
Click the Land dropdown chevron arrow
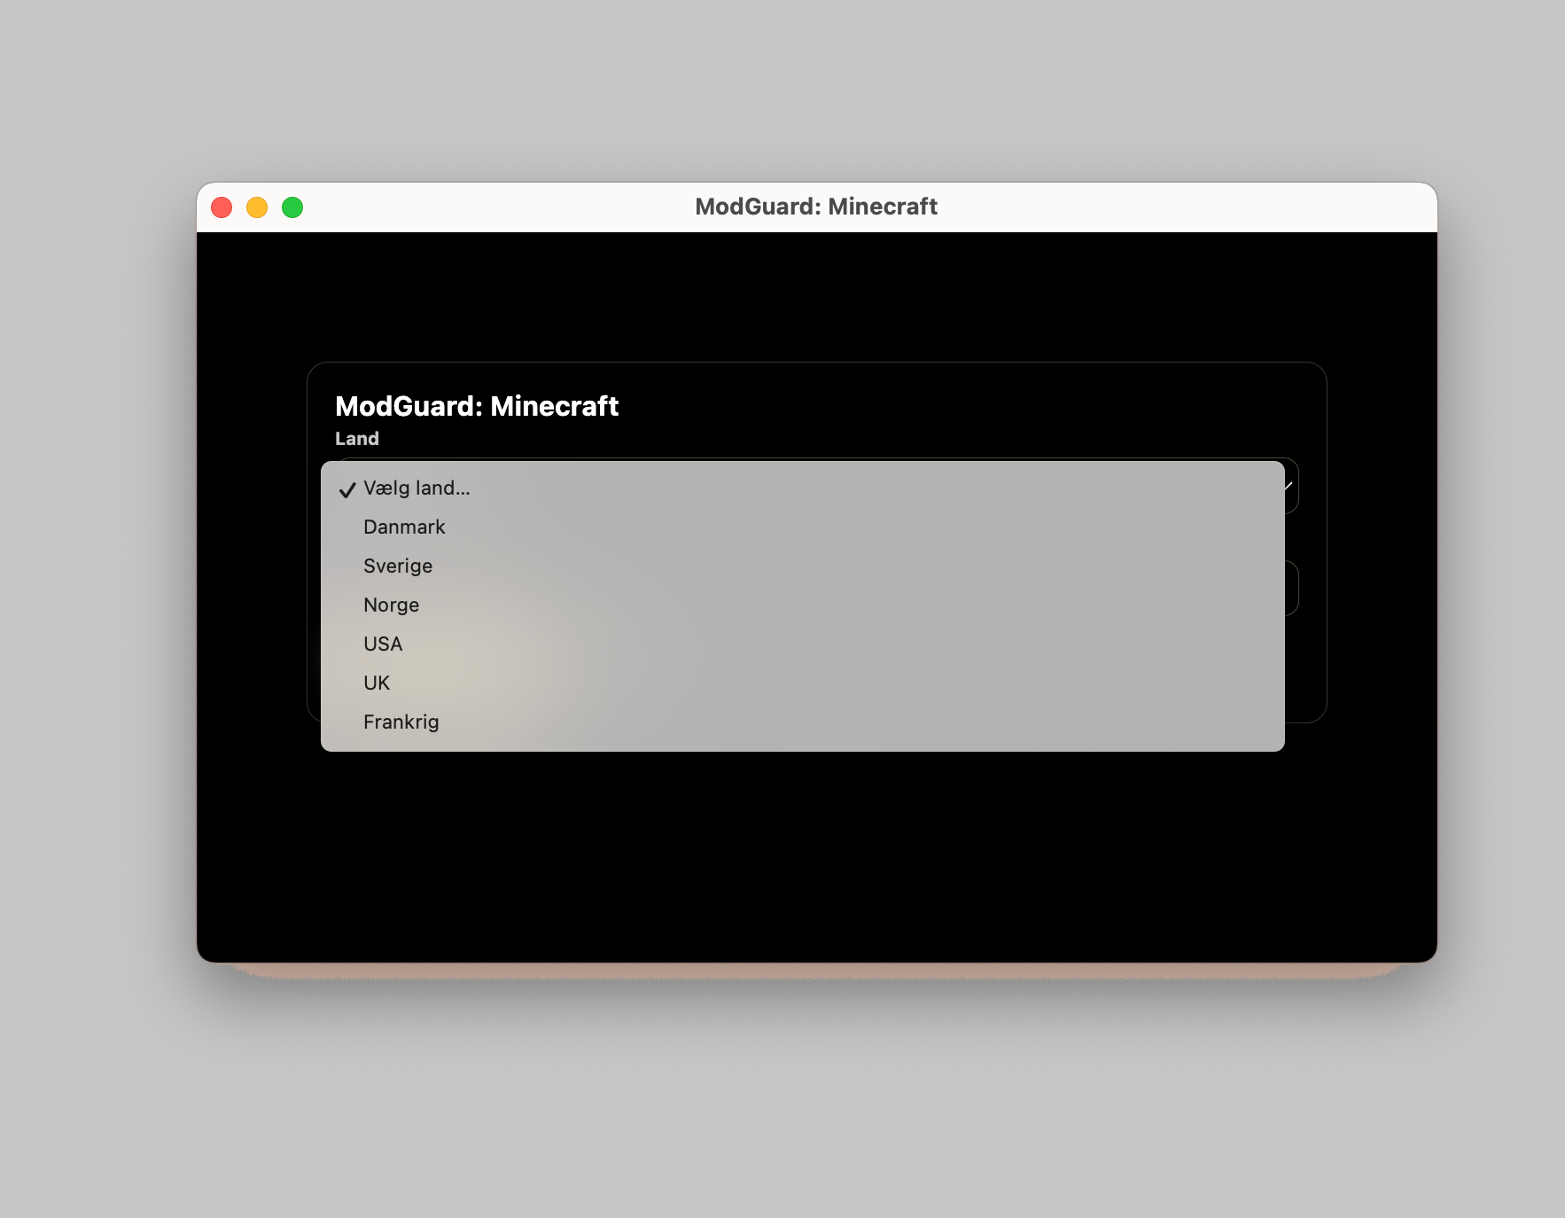click(x=1289, y=486)
